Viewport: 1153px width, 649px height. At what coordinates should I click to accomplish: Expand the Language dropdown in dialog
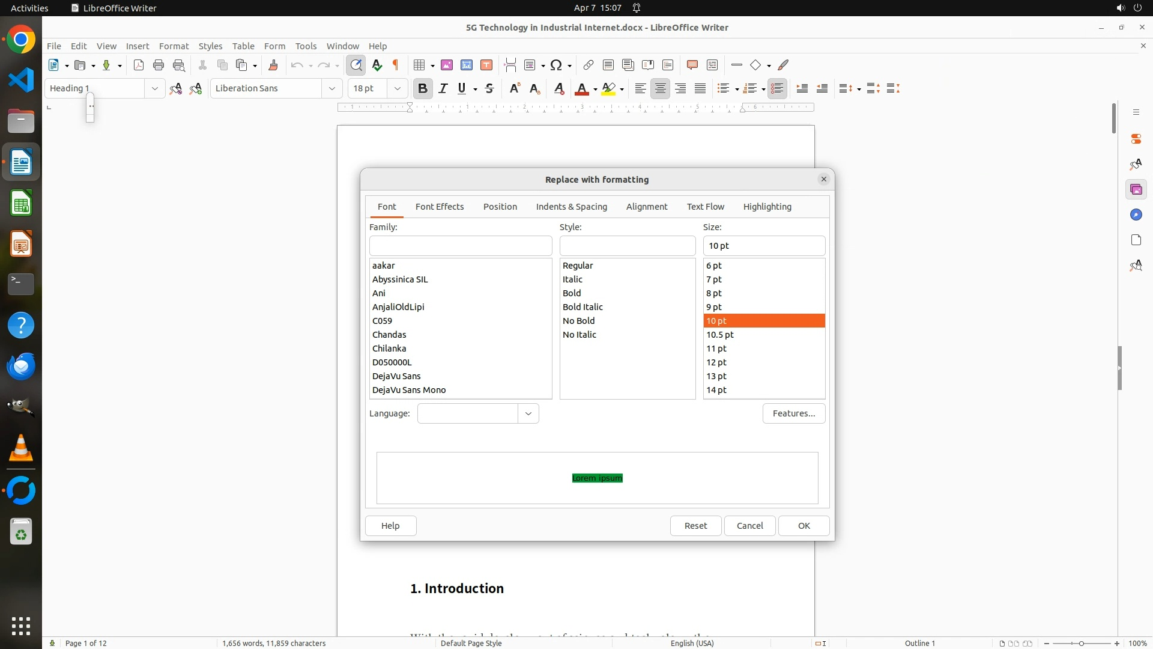[x=528, y=413]
